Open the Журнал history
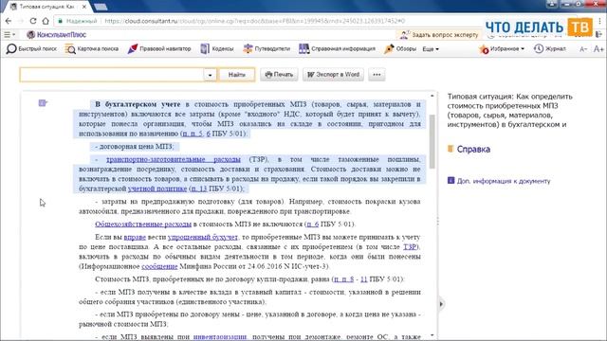Screen dimensions: 607x341 coord(550,48)
